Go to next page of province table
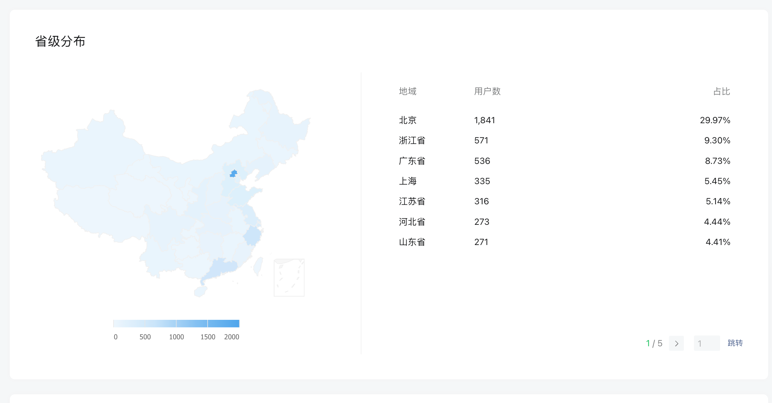 pos(676,343)
